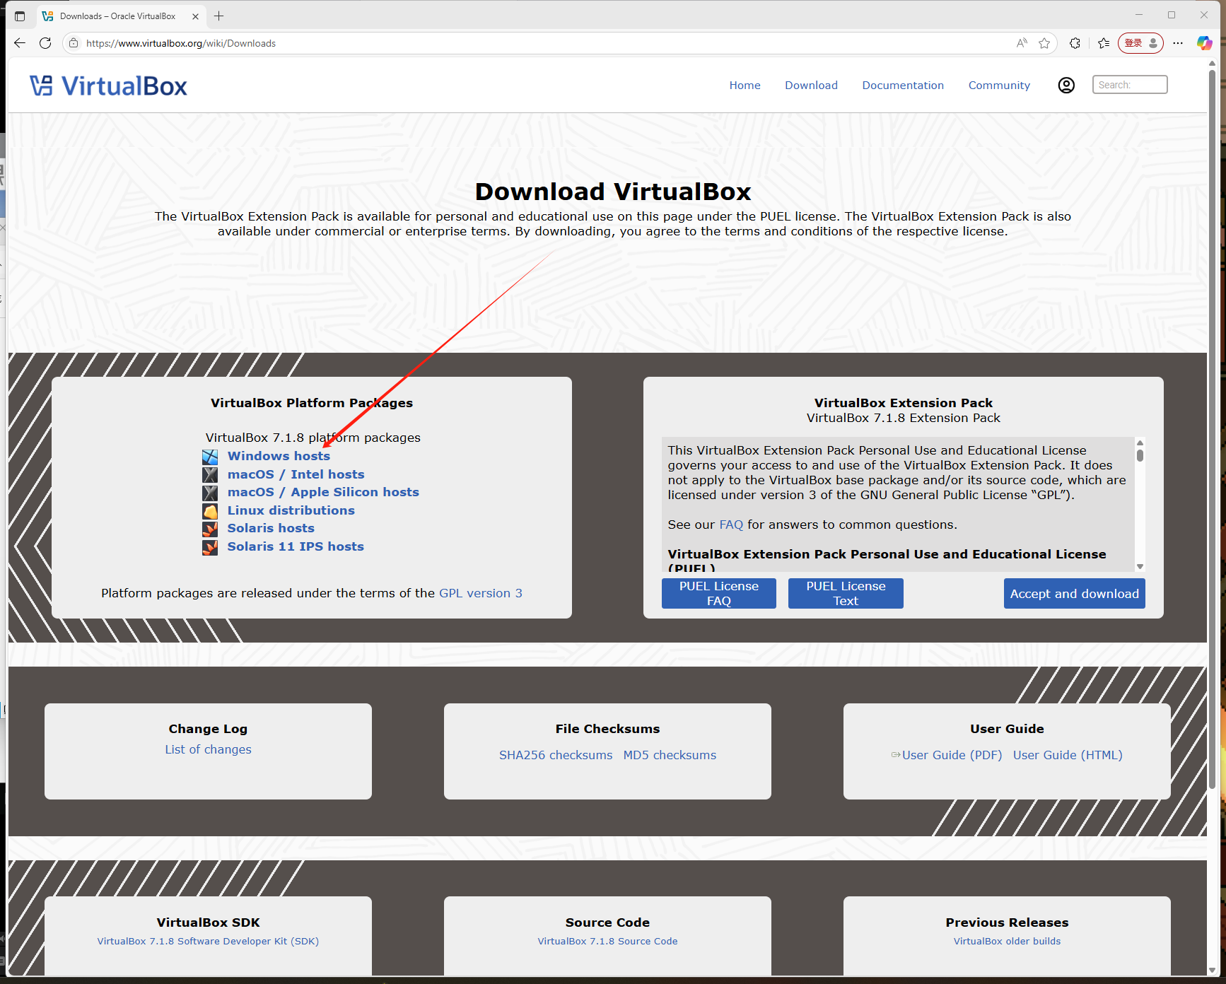Viewport: 1226px width, 984px height.
Task: Open tab actions menu icon
Action: point(20,16)
